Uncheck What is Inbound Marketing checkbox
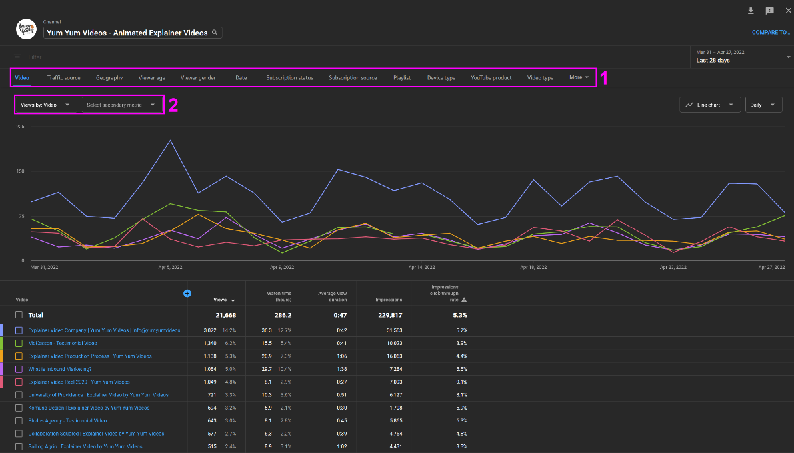The width and height of the screenshot is (794, 453). pyautogui.click(x=19, y=369)
